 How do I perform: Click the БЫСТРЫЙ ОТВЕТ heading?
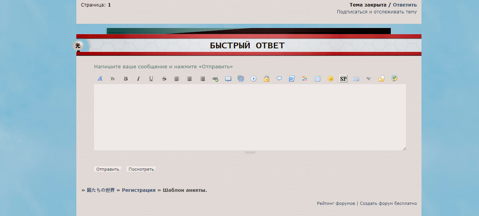tap(247, 46)
